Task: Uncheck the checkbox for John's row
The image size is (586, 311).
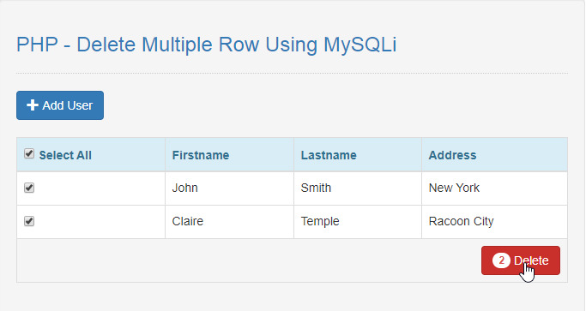Action: pos(29,188)
